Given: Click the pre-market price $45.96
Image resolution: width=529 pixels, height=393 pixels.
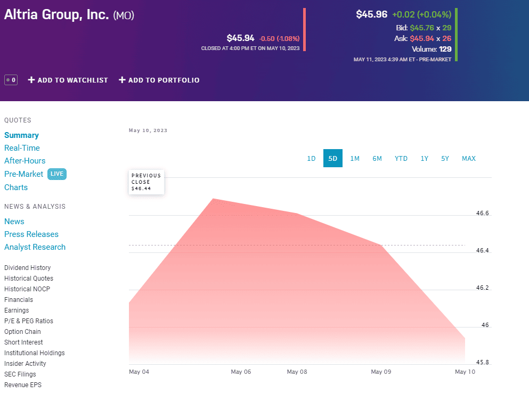Looking at the screenshot, I should point(371,14).
